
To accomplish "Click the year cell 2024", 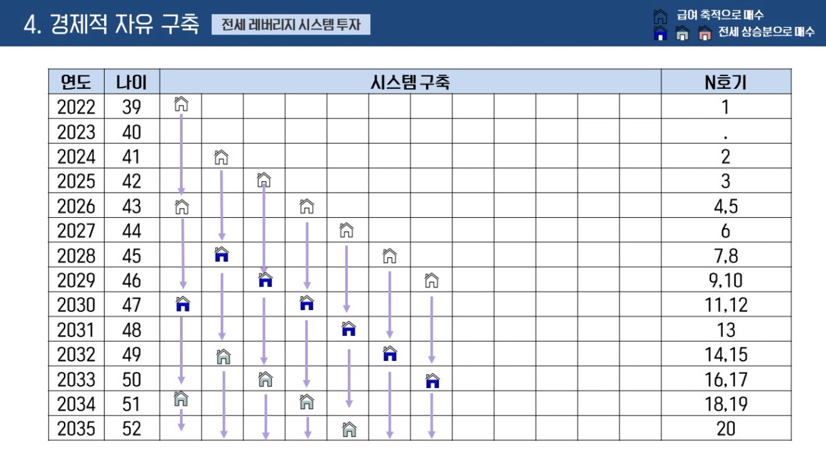I will 76,157.
